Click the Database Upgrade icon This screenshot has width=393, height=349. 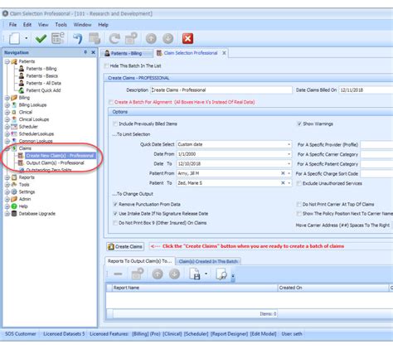(x=14, y=213)
